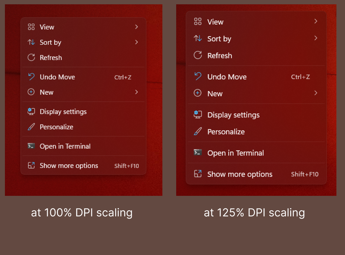Image resolution: width=345 pixels, height=255 pixels.
Task: Expand the Sort by submenu chevron in the 100% menu
Action: click(137, 42)
